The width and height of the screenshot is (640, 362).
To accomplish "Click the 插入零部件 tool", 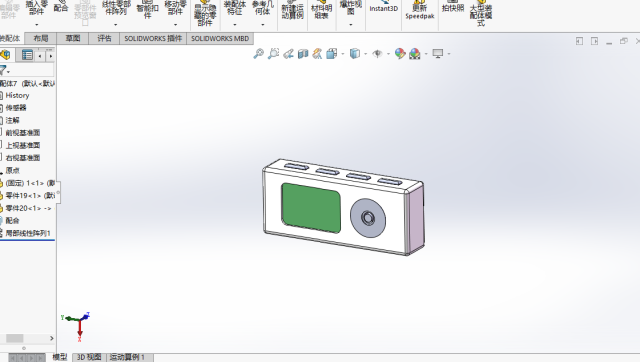I will tap(36, 9).
